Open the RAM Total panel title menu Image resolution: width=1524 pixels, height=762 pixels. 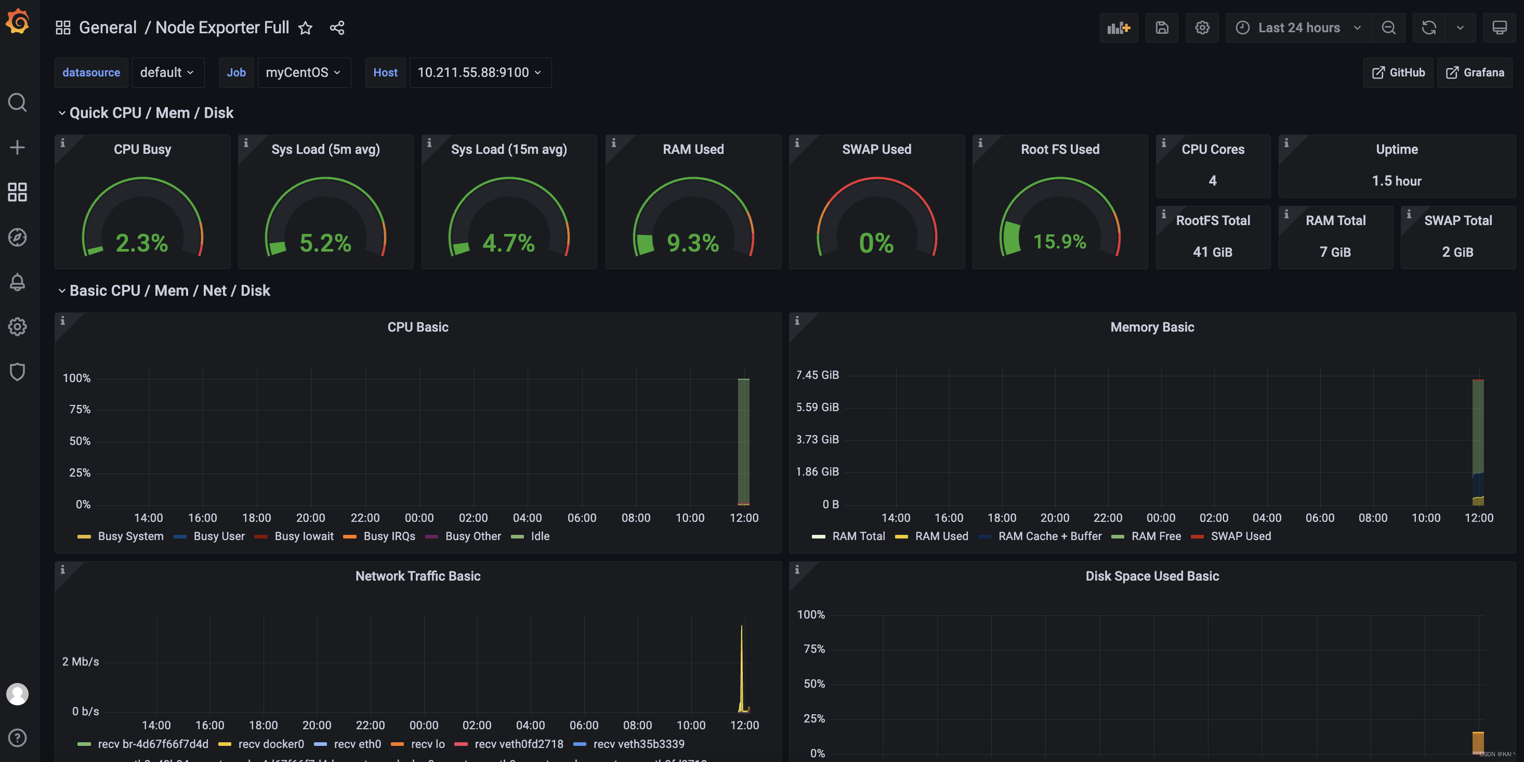(1335, 221)
